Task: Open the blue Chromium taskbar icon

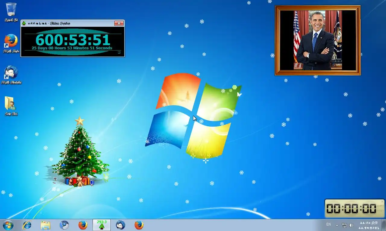Action: (64, 225)
